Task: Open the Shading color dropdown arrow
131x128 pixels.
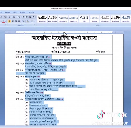Action: [29, 21]
